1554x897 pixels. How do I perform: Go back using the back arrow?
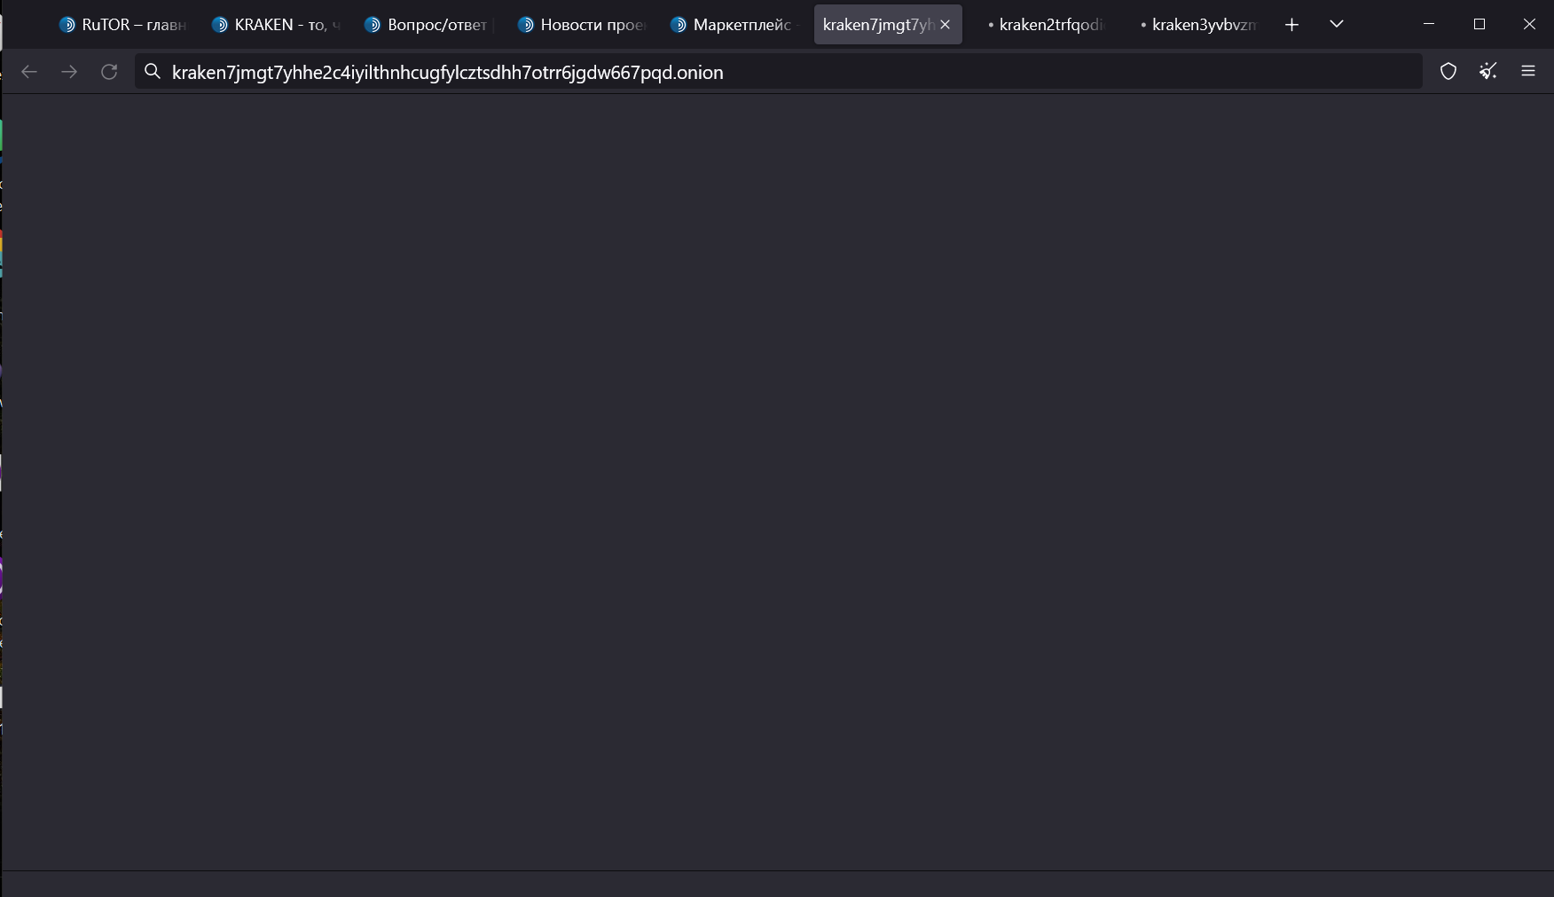[x=29, y=72]
